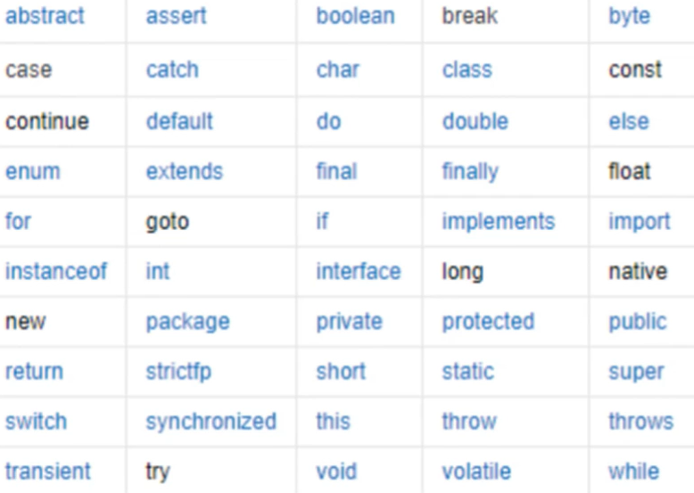Click the 'protected' keyword link
694x493 pixels.
(x=488, y=322)
